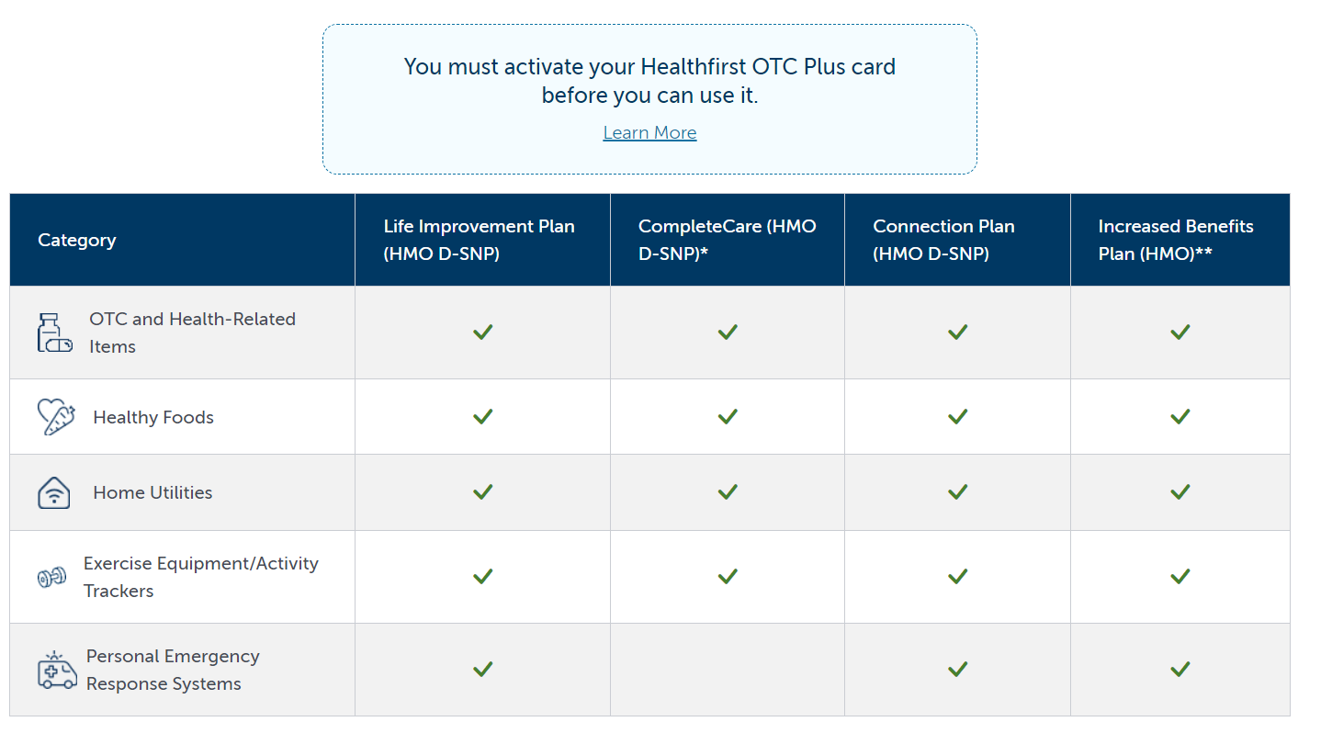Click Connection Plan checkmark for OTC items

tap(957, 333)
